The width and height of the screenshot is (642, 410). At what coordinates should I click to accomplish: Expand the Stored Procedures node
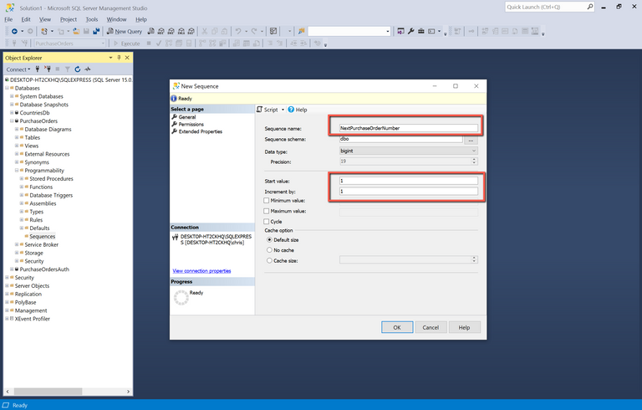tap(22, 179)
